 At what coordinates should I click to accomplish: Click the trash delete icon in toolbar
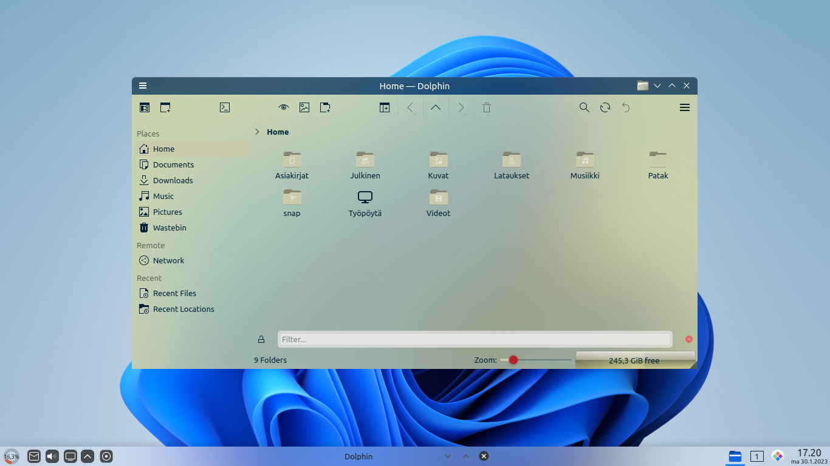(487, 107)
